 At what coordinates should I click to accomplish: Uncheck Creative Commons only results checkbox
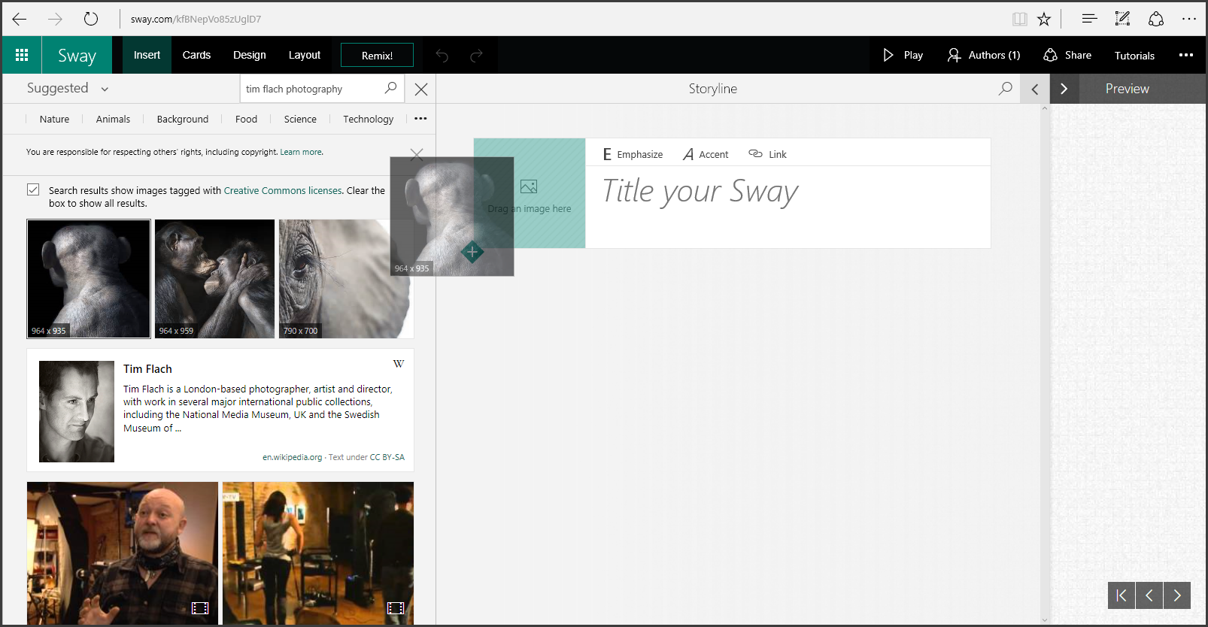[33, 189]
